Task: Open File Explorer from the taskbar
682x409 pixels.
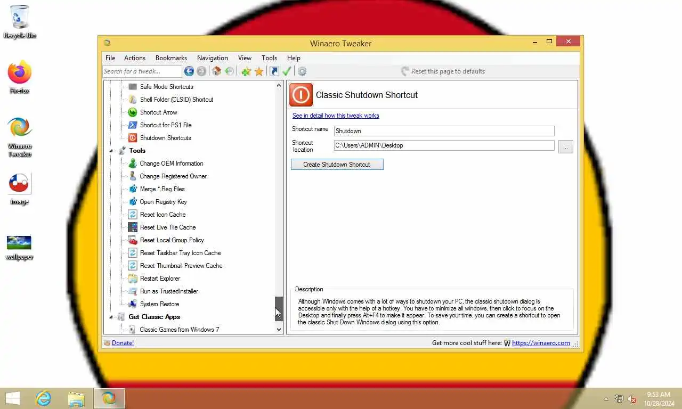Action: coord(76,398)
